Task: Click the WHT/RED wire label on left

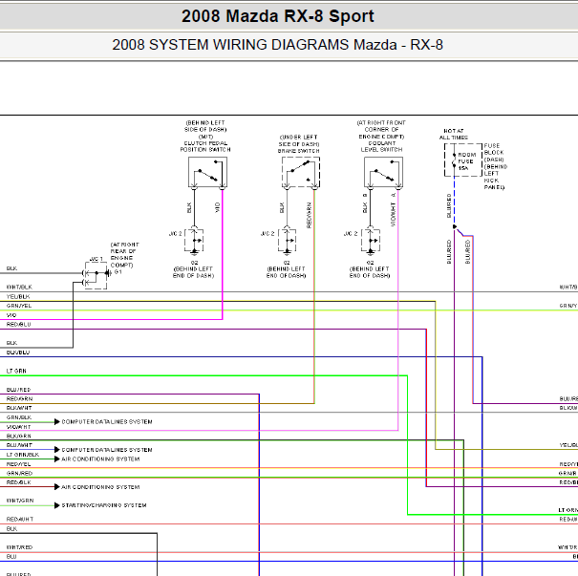Action: pyautogui.click(x=19, y=547)
